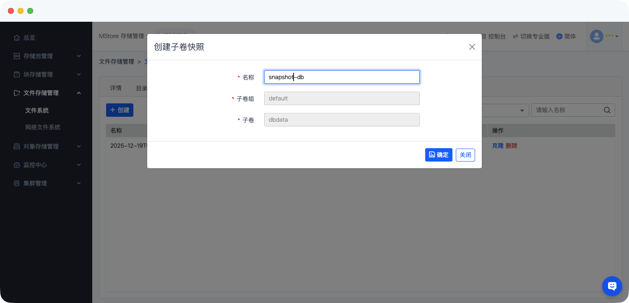This screenshot has height=303, width=629.
Task: Click the monitoring center icon
Action: (17, 165)
